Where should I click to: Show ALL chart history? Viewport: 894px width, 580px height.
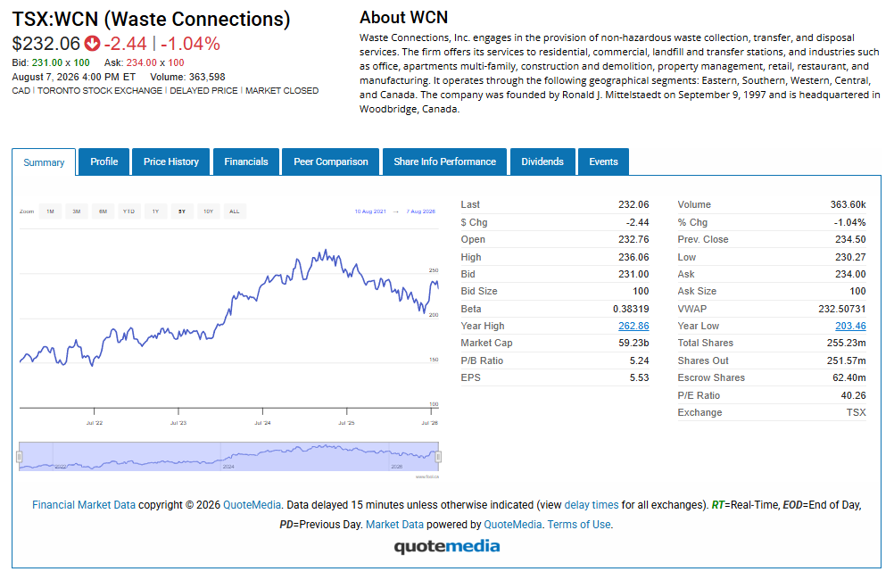[235, 211]
